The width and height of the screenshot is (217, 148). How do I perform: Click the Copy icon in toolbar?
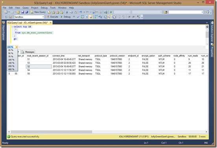tap(71, 12)
